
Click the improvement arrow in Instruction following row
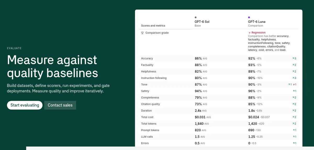[x=293, y=78]
